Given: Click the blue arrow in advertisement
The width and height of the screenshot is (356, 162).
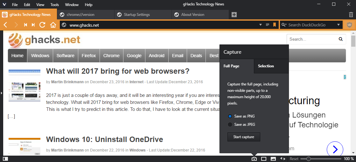Looking at the screenshot, I should [335, 149].
